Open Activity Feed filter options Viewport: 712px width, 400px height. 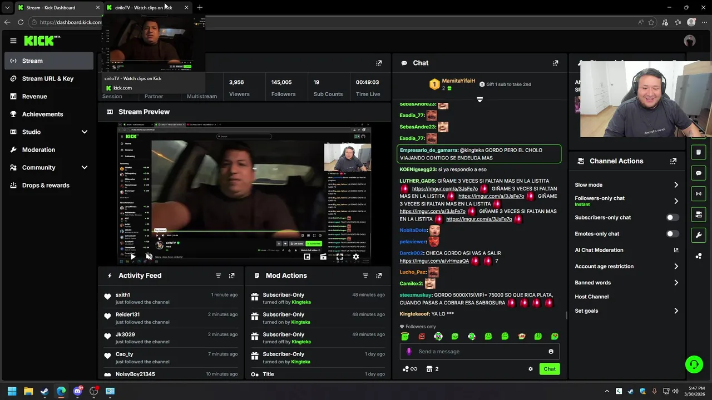pos(218,276)
